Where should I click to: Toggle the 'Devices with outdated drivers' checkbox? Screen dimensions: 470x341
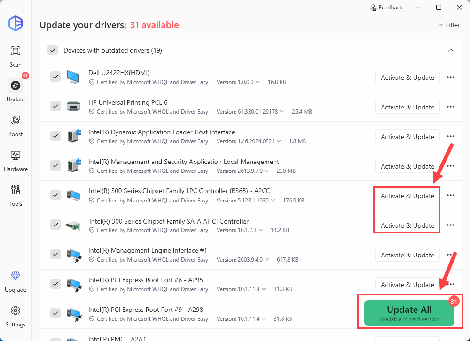click(x=53, y=50)
